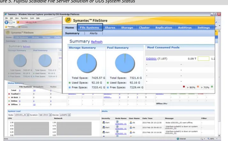Click the DG0001 usage bar indicator

coord(204,59)
